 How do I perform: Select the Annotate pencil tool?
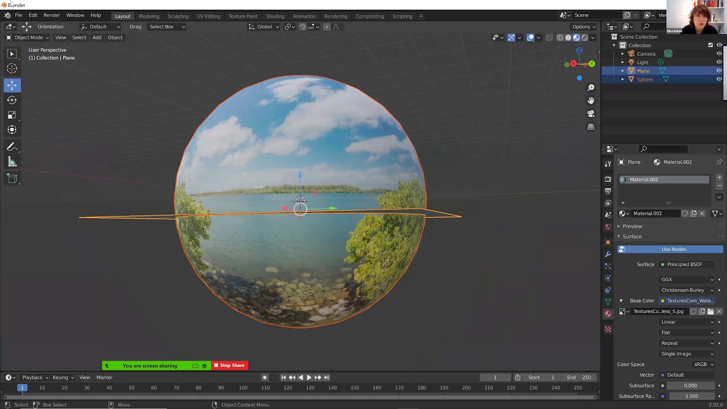tap(12, 147)
